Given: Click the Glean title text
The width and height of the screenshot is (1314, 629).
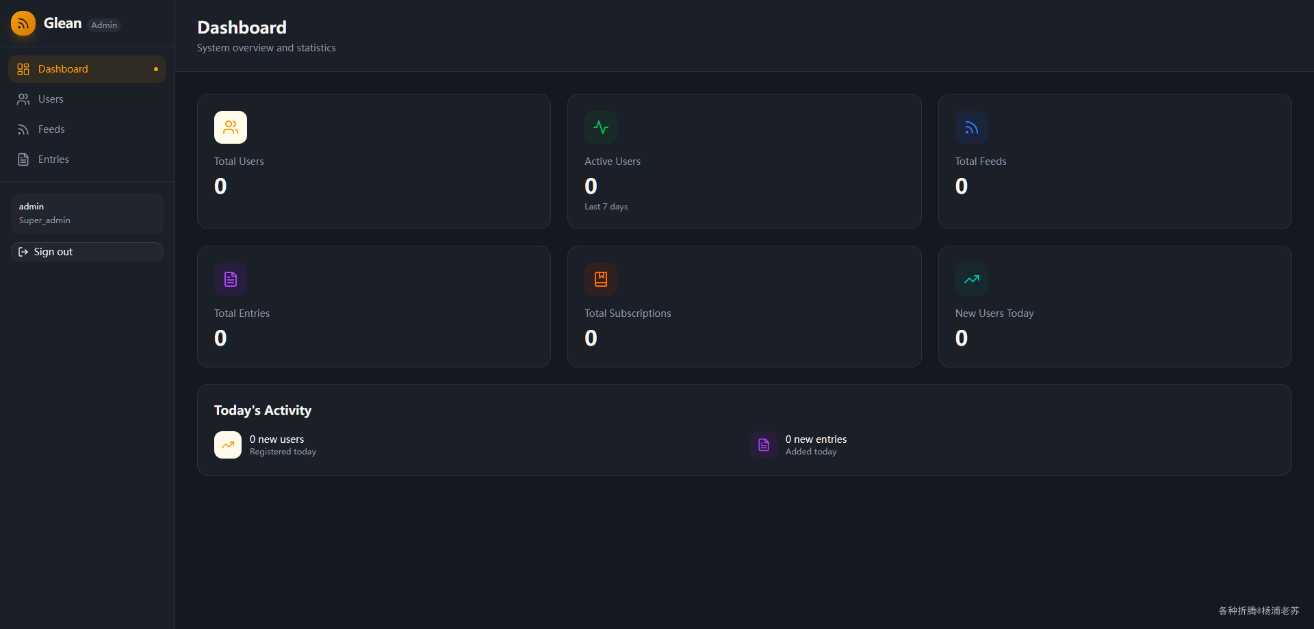Looking at the screenshot, I should click(x=62, y=23).
